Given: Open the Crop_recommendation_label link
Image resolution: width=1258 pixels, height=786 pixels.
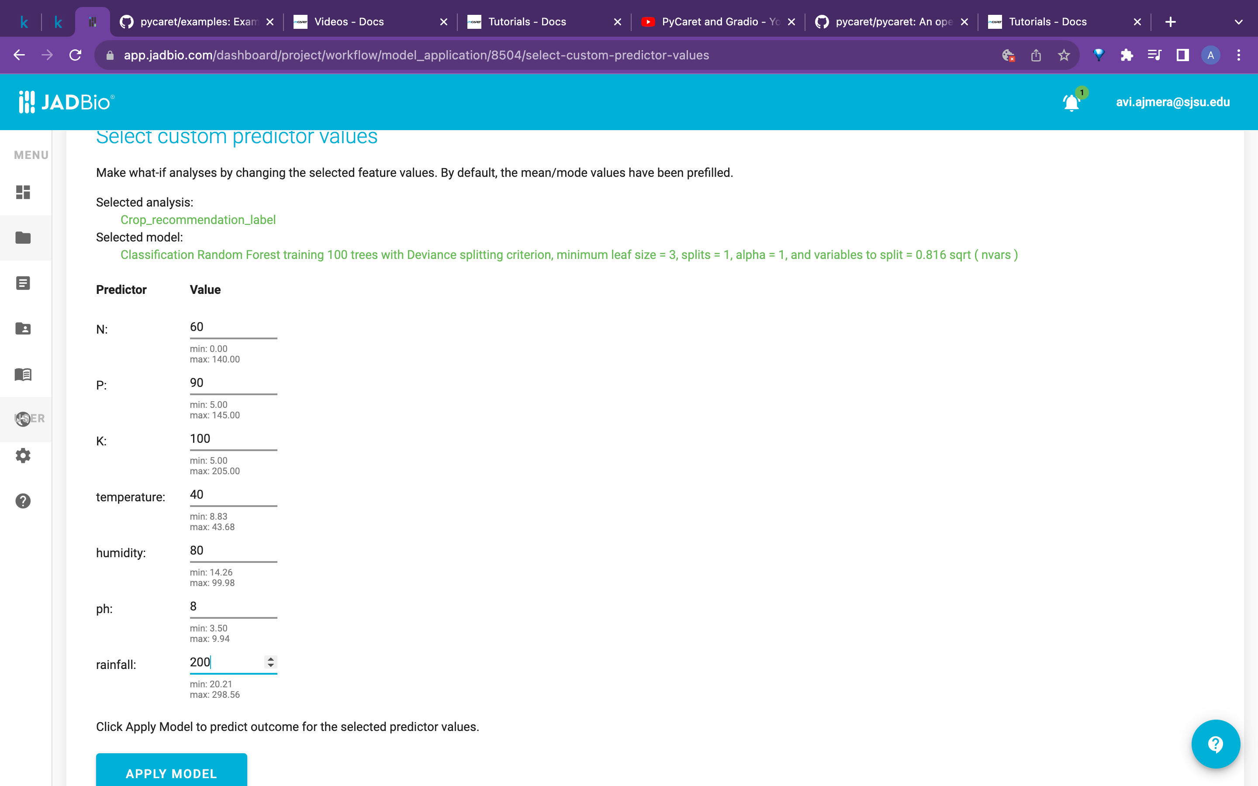Looking at the screenshot, I should (x=197, y=219).
